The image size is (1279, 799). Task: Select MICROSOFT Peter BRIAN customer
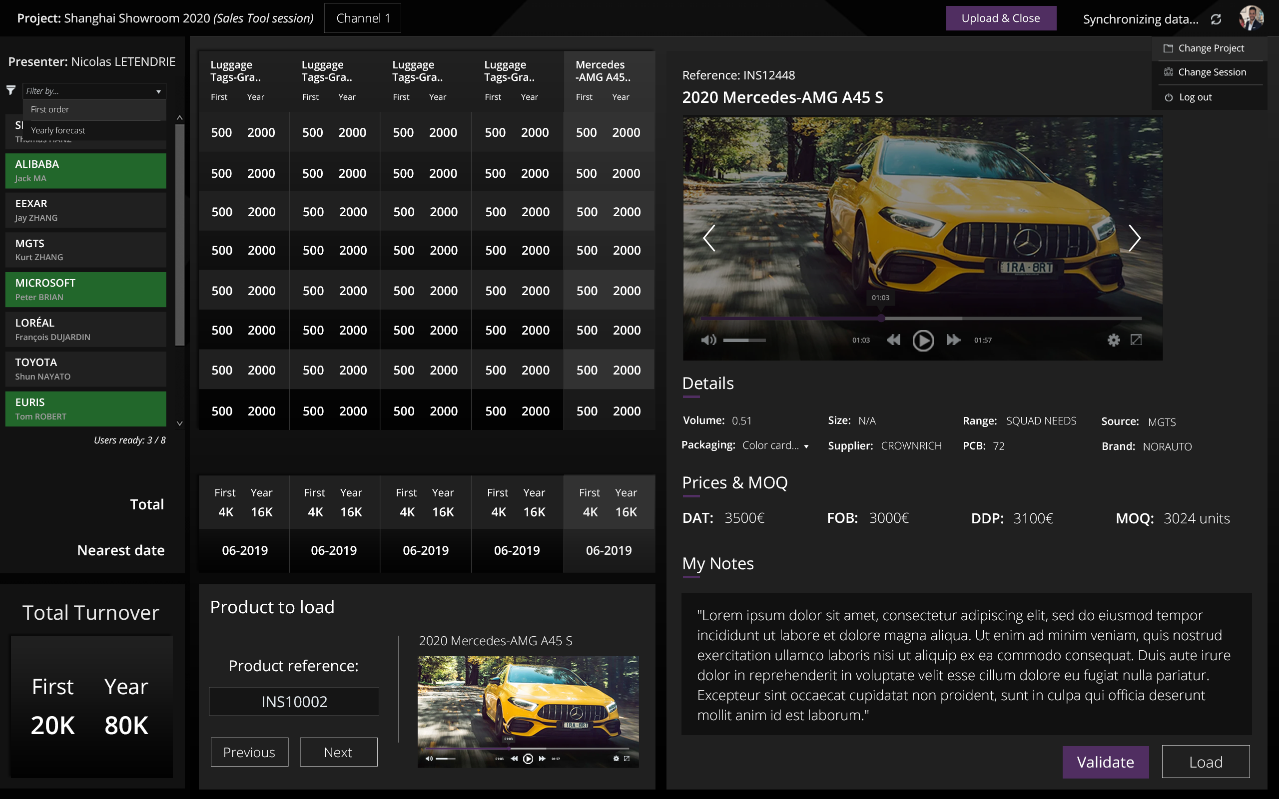(x=85, y=290)
